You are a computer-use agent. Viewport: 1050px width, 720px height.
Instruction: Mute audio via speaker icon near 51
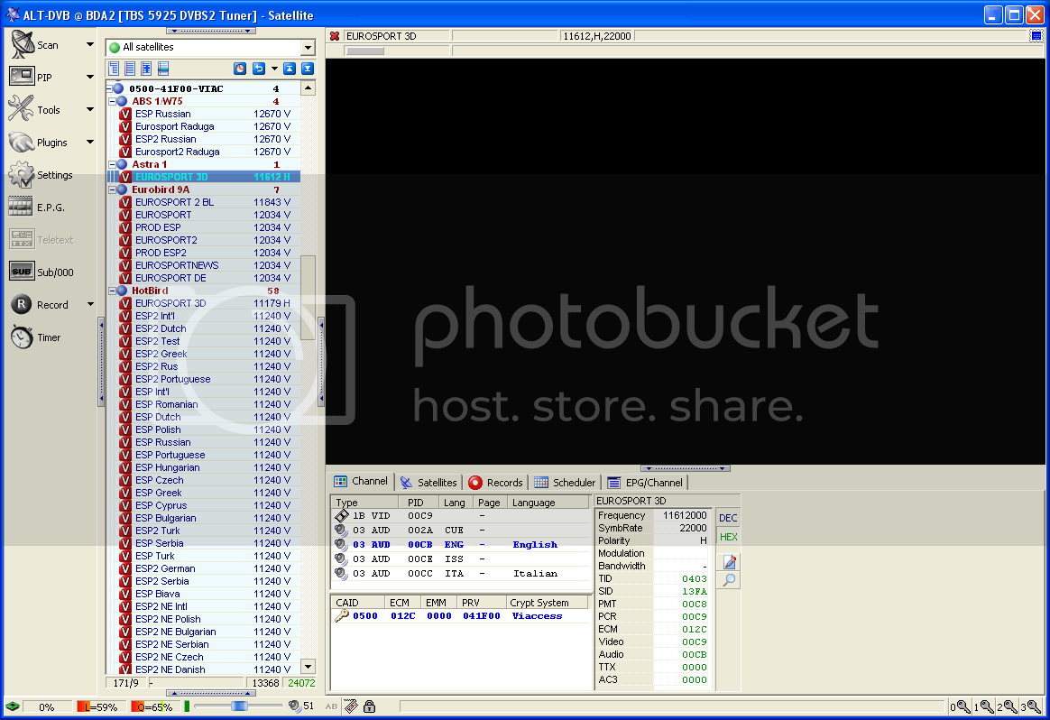(294, 706)
